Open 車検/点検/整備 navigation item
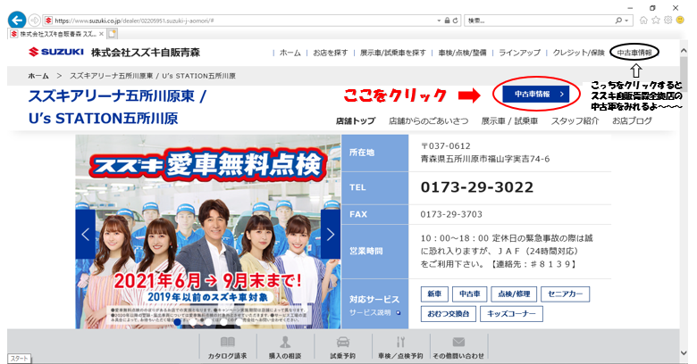The width and height of the screenshot is (697, 364). [x=462, y=53]
